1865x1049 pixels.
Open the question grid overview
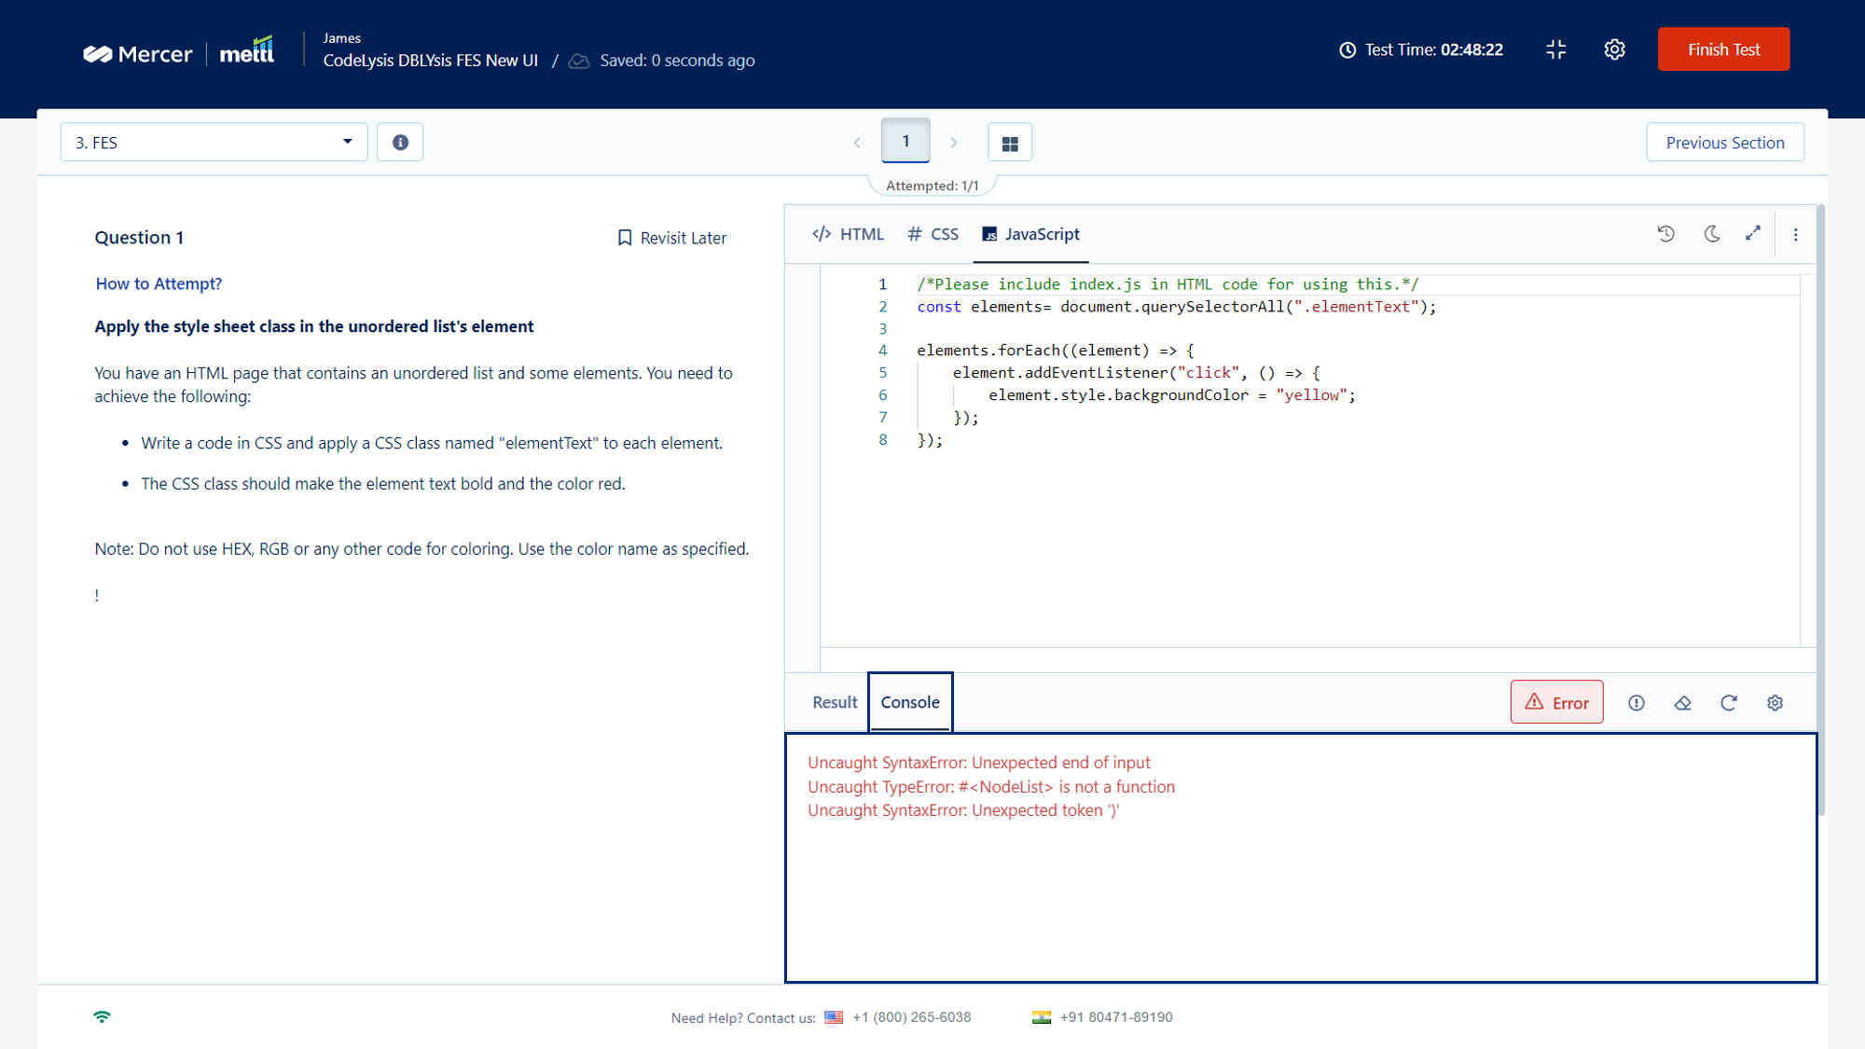pos(1010,143)
